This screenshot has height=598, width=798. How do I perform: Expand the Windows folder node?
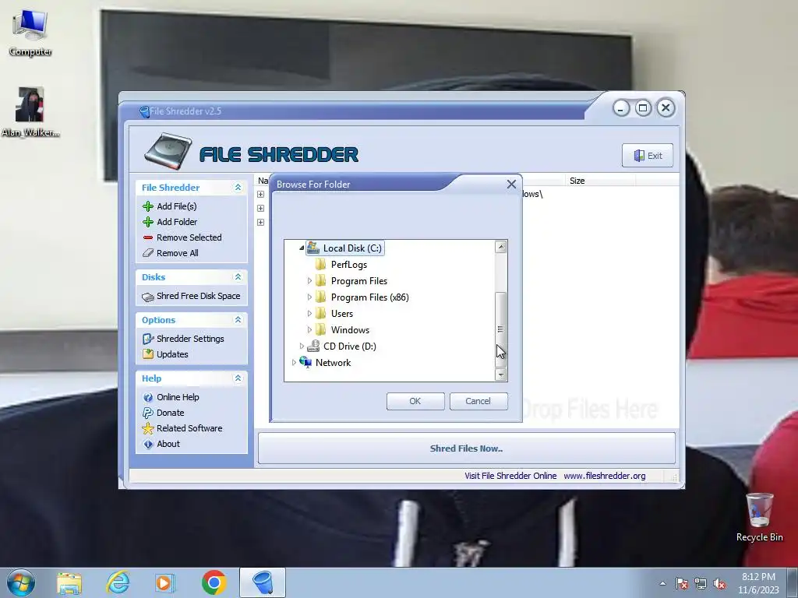click(x=309, y=329)
